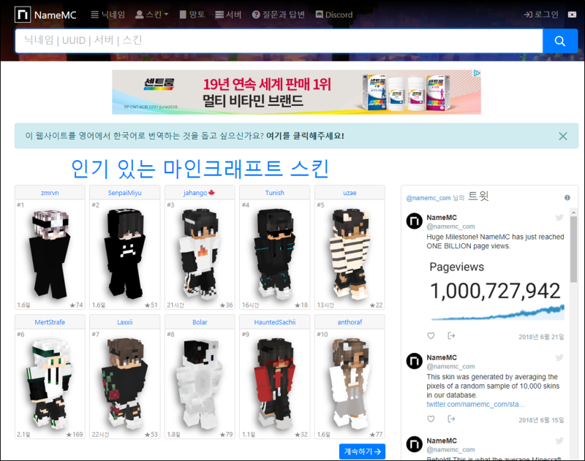Image resolution: width=585 pixels, height=461 pixels.
Task: Open Laxxii profile link
Action: click(x=124, y=322)
